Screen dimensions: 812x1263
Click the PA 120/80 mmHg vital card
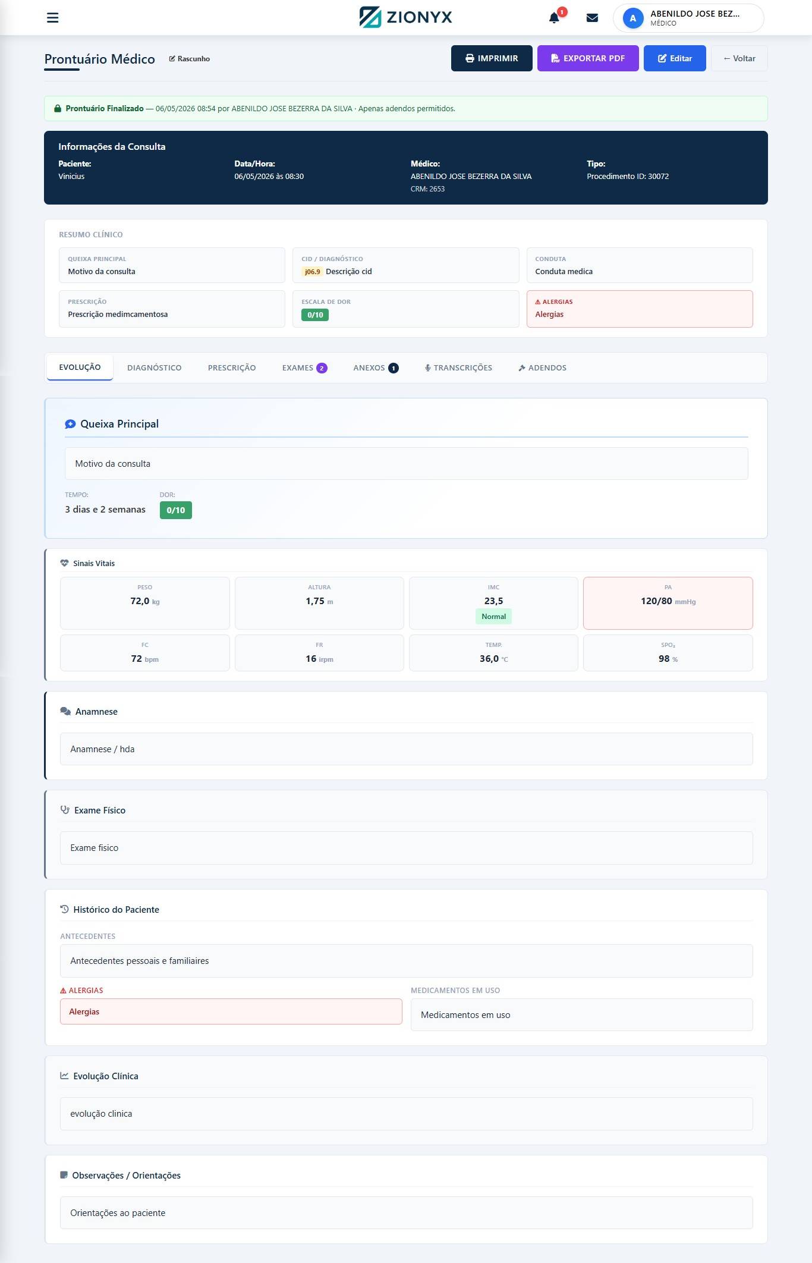[668, 603]
